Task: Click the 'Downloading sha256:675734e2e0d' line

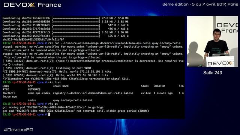Action: point(66,29)
